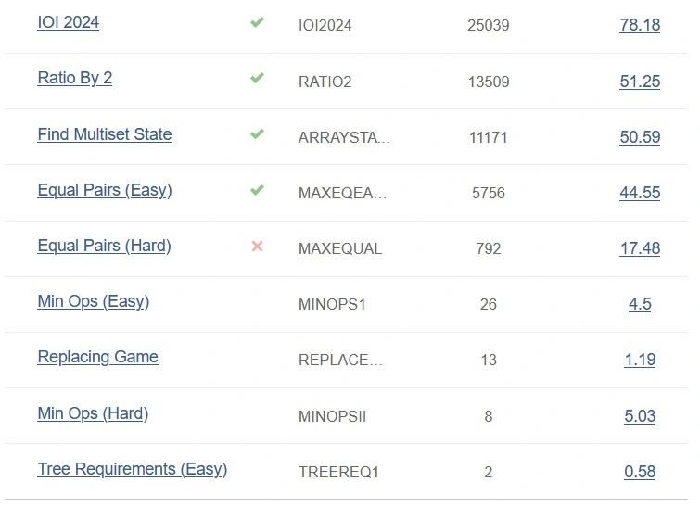Viewport: 700px width, 507px height.
Task: Open the Replacing Game problem
Action: pyautogui.click(x=97, y=357)
